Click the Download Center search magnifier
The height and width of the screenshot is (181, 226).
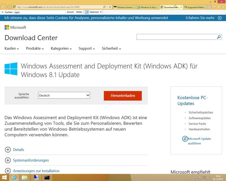click(219, 37)
